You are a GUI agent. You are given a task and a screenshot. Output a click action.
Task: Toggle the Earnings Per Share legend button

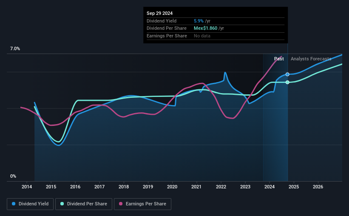[x=143, y=204]
